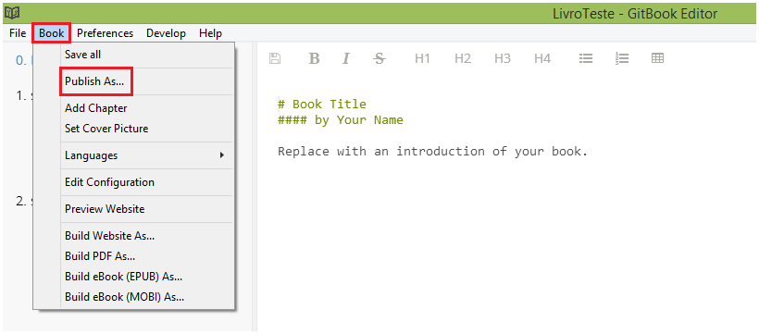Image resolution: width=759 pixels, height=334 pixels.
Task: Insert a bulleted list
Action: tap(586, 58)
